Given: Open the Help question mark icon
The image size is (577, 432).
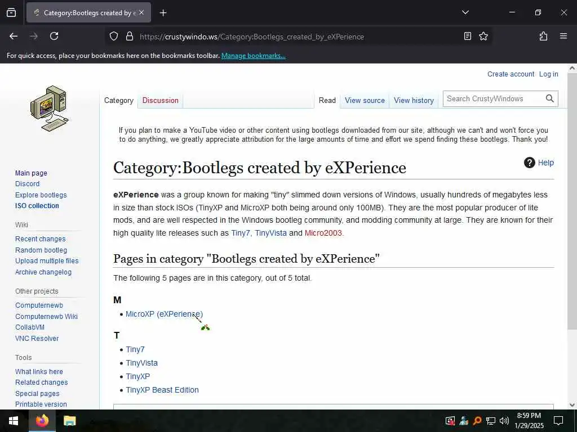Looking at the screenshot, I should point(529,163).
